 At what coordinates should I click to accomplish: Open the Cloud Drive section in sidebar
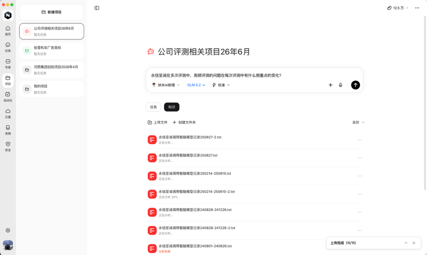8,113
